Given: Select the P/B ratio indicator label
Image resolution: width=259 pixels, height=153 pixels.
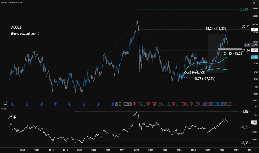Looking at the screenshot, I should (4, 109).
